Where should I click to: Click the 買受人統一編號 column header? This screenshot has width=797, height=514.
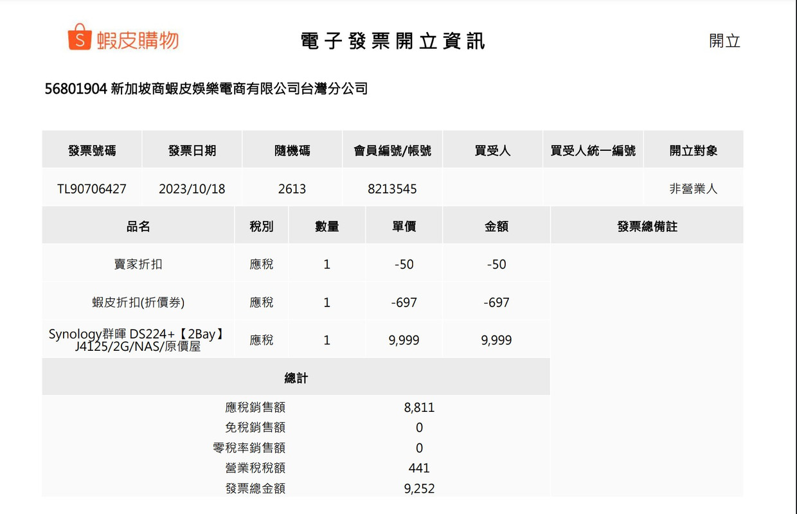(593, 150)
